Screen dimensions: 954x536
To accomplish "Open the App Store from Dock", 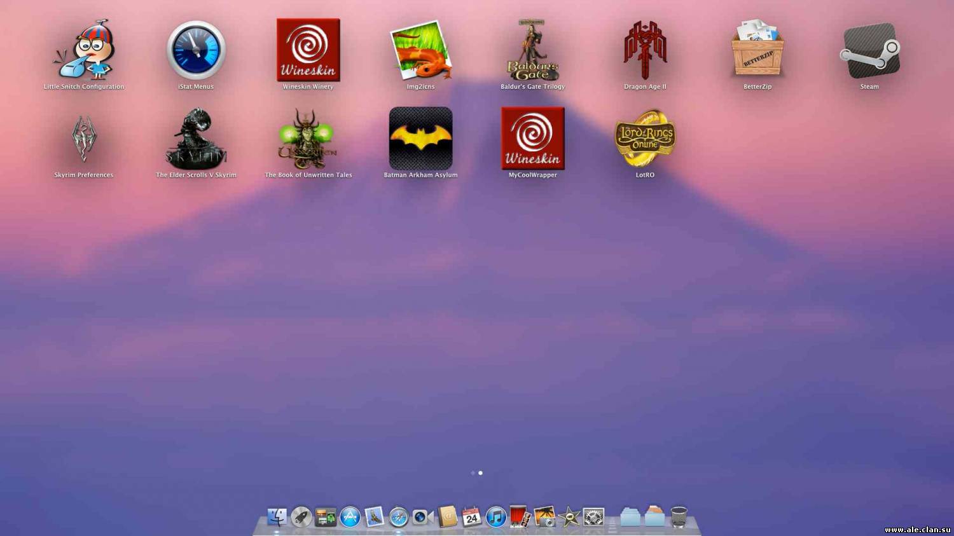I will click(350, 517).
